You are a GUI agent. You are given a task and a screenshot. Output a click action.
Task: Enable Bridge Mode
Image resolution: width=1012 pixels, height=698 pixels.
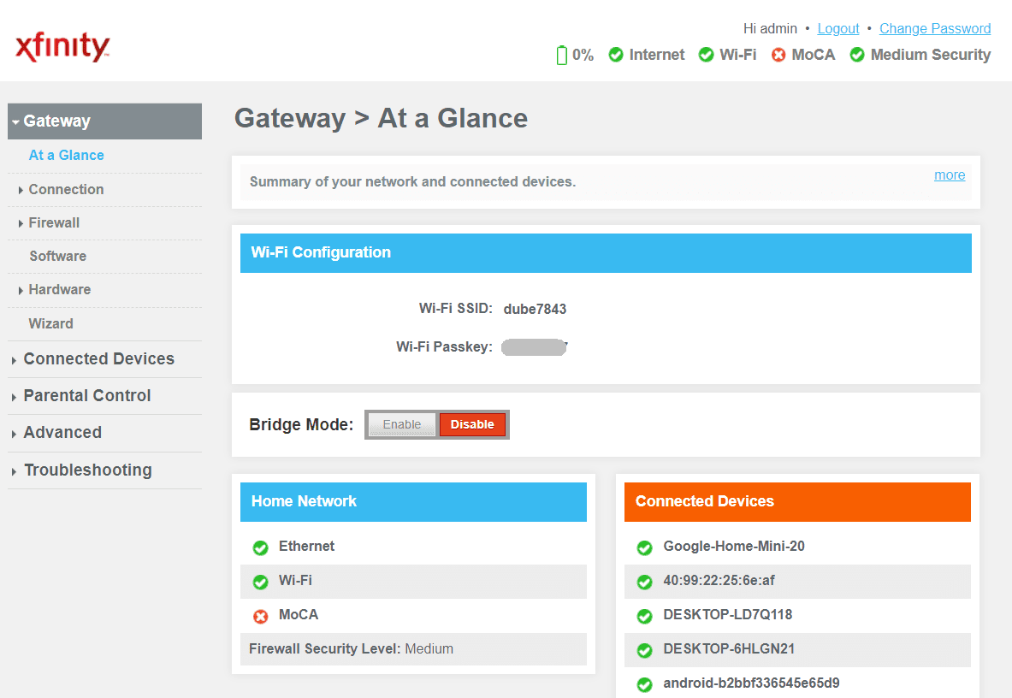click(402, 424)
